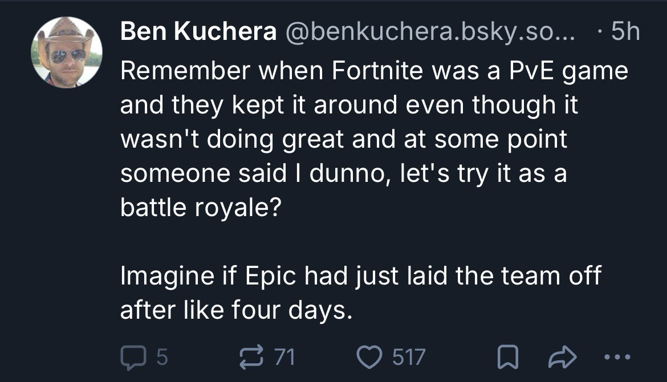This screenshot has height=382, width=667.
Task: Click the like count of 517
Action: tap(408, 357)
